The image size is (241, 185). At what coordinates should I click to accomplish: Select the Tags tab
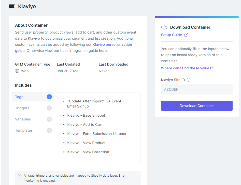tap(19, 97)
